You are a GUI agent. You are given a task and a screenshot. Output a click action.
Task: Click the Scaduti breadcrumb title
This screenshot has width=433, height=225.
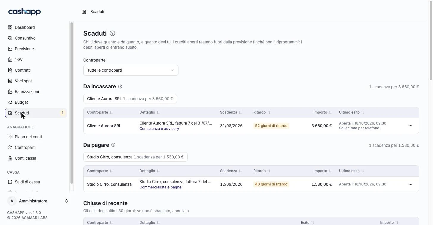pos(97,12)
